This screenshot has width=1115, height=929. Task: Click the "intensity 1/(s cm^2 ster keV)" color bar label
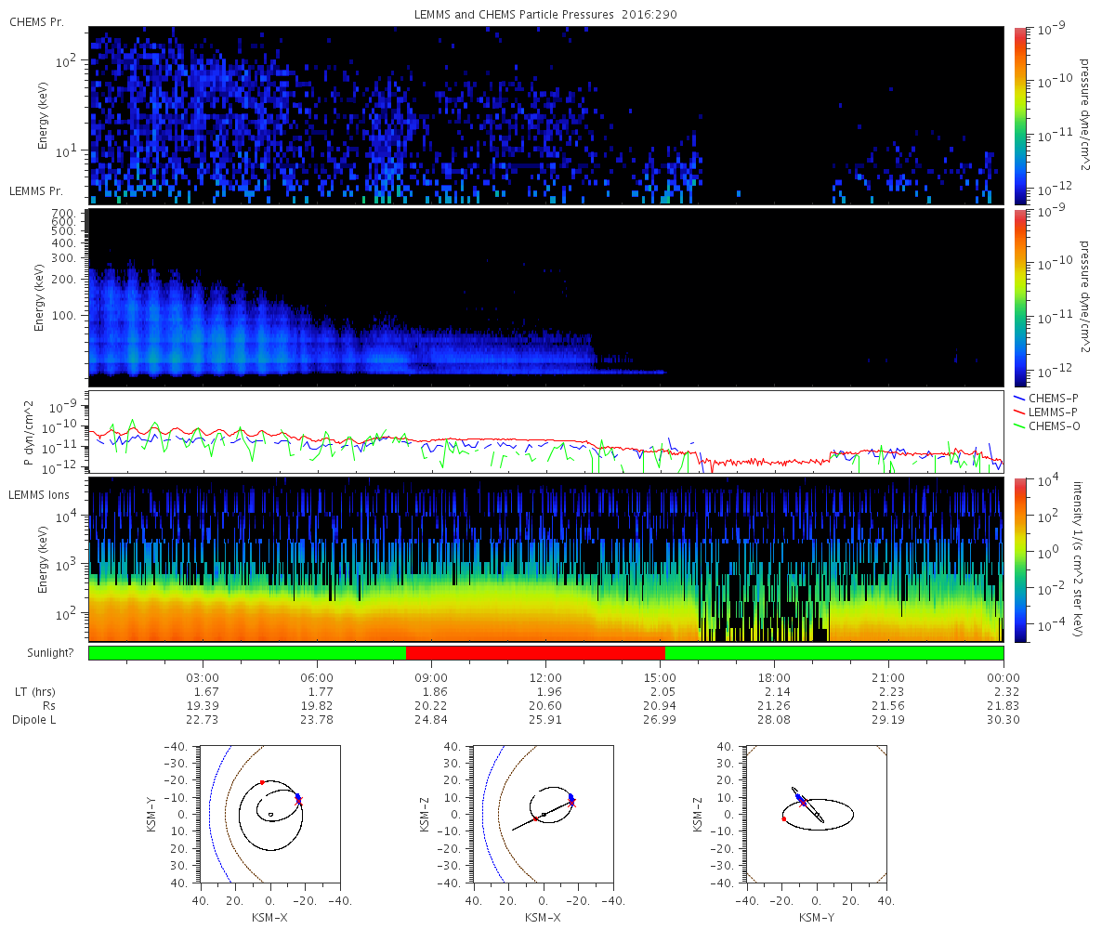[1078, 558]
